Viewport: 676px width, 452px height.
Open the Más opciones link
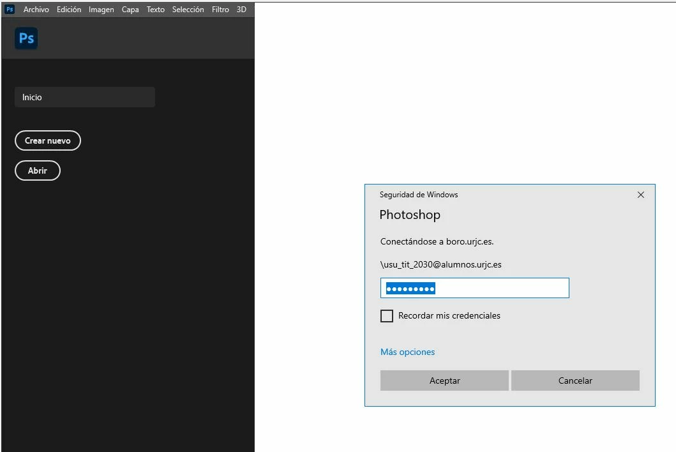coord(407,352)
